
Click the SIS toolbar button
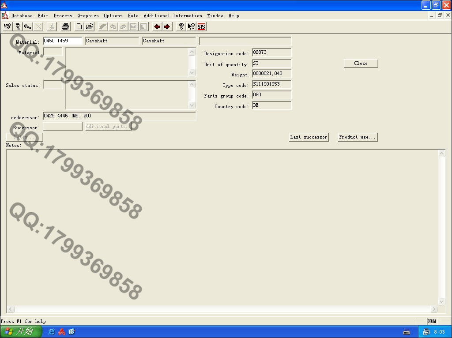click(201, 27)
